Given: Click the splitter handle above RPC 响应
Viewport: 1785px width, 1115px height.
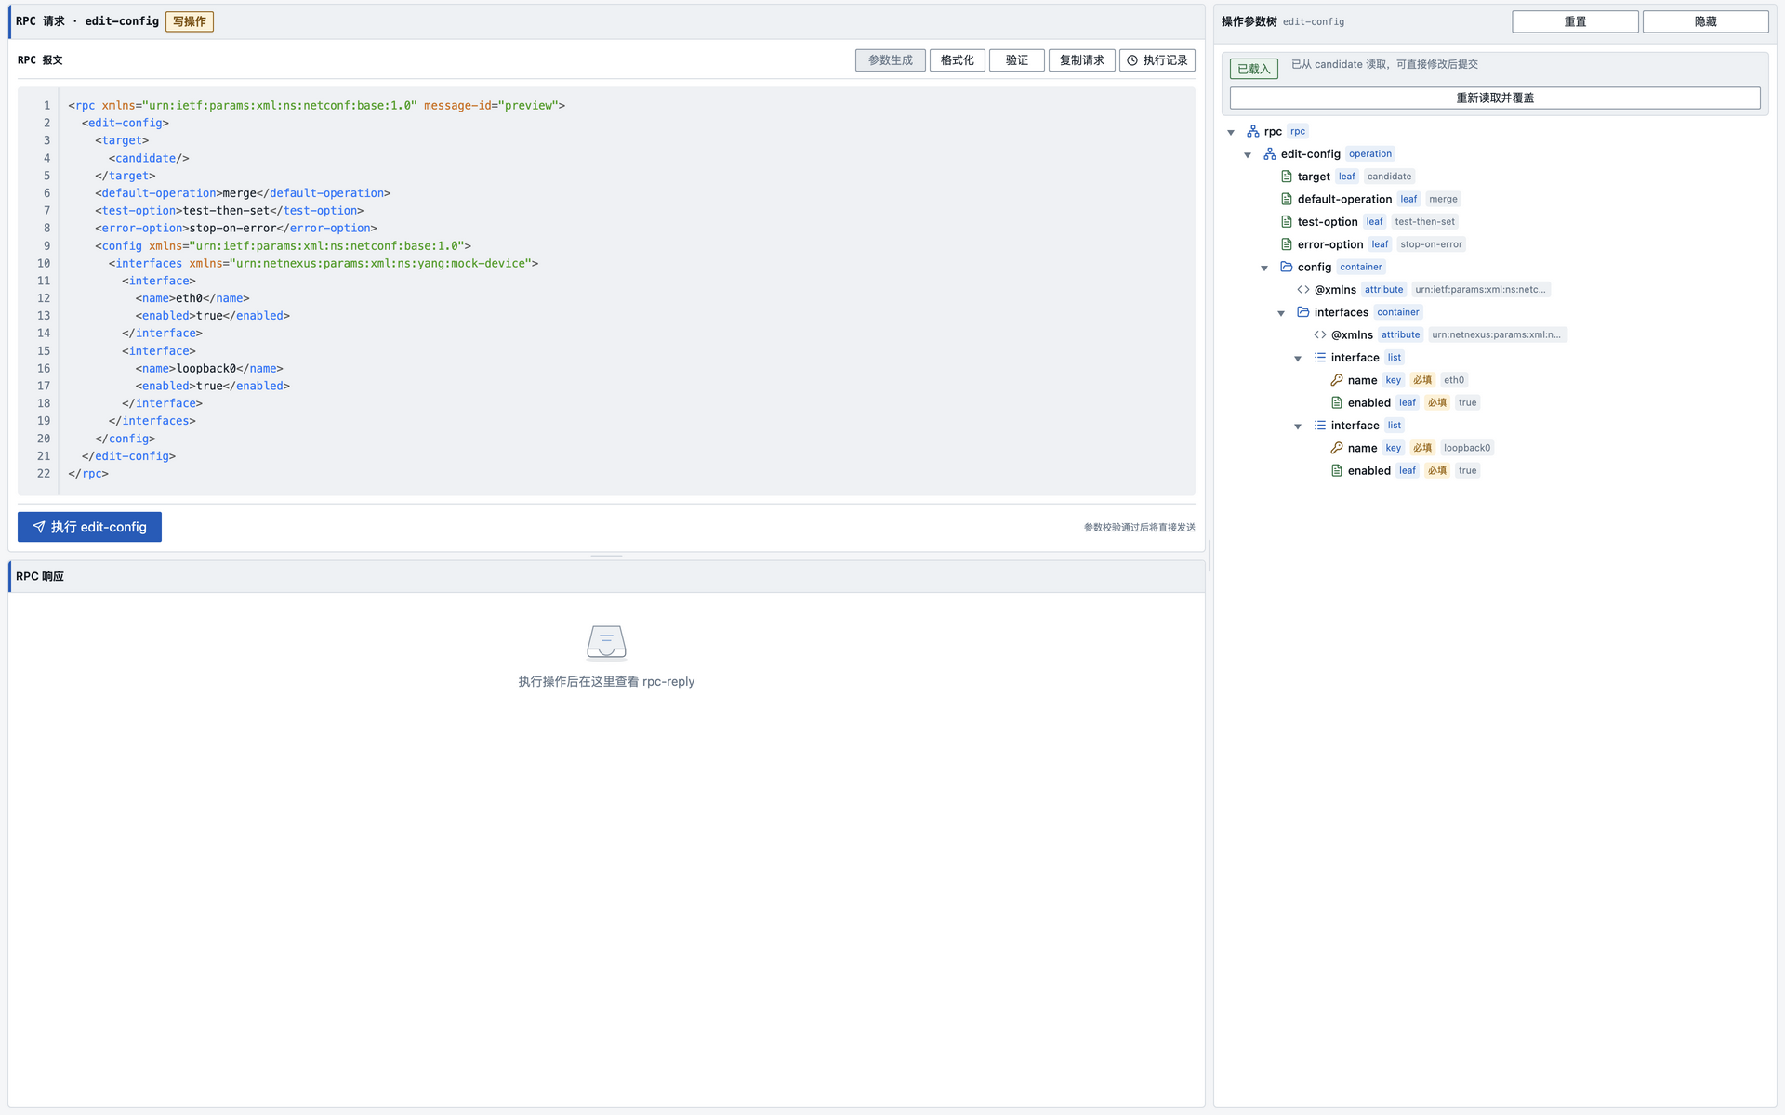Looking at the screenshot, I should coord(606,556).
